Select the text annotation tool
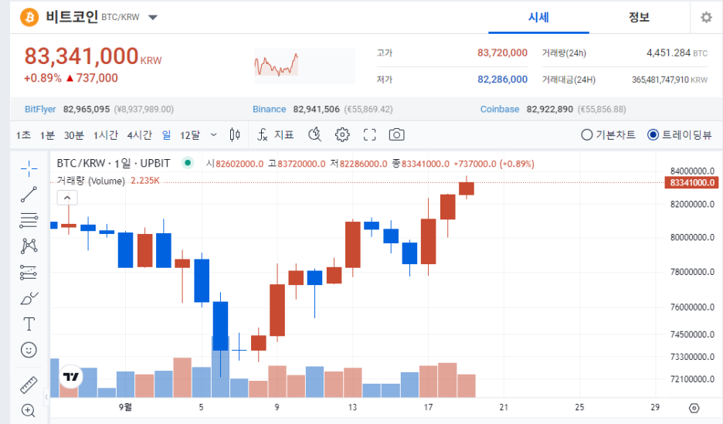 pyautogui.click(x=29, y=324)
